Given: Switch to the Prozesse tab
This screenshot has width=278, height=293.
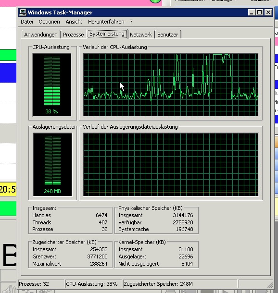Looking at the screenshot, I should (73, 35).
